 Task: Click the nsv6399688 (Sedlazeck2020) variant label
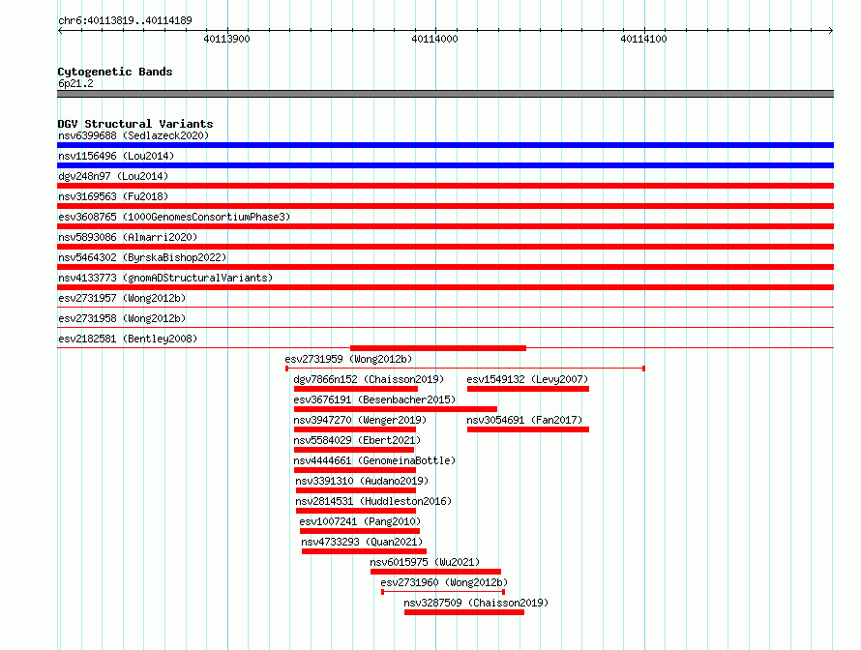(x=134, y=135)
